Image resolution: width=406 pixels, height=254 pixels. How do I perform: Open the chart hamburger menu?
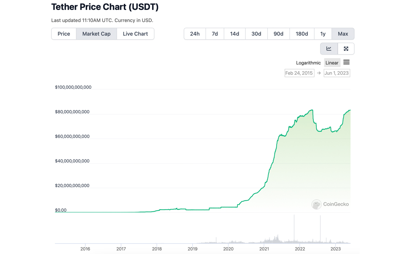tap(346, 62)
